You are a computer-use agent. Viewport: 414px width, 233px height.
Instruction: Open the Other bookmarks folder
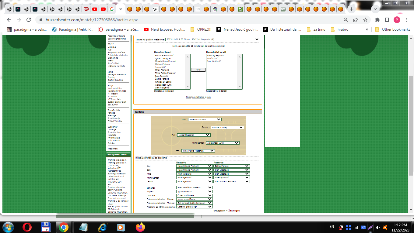point(393,29)
